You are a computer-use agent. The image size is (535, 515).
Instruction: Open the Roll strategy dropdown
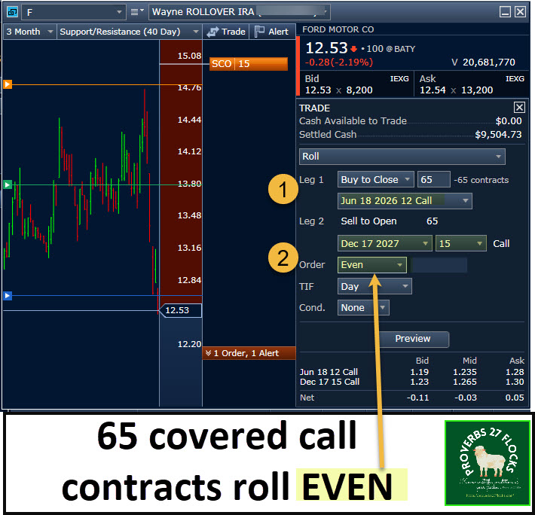[402, 157]
